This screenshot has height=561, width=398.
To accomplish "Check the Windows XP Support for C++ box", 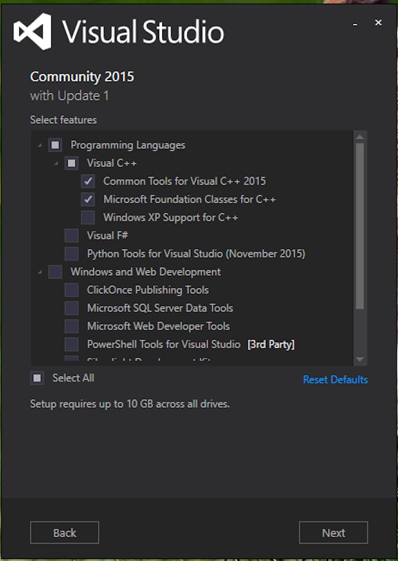I will point(88,217).
